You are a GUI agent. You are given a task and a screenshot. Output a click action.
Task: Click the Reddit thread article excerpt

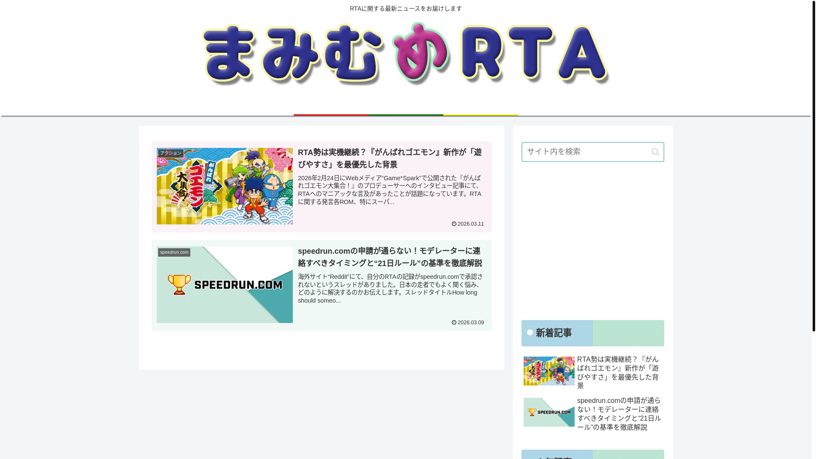click(x=390, y=289)
